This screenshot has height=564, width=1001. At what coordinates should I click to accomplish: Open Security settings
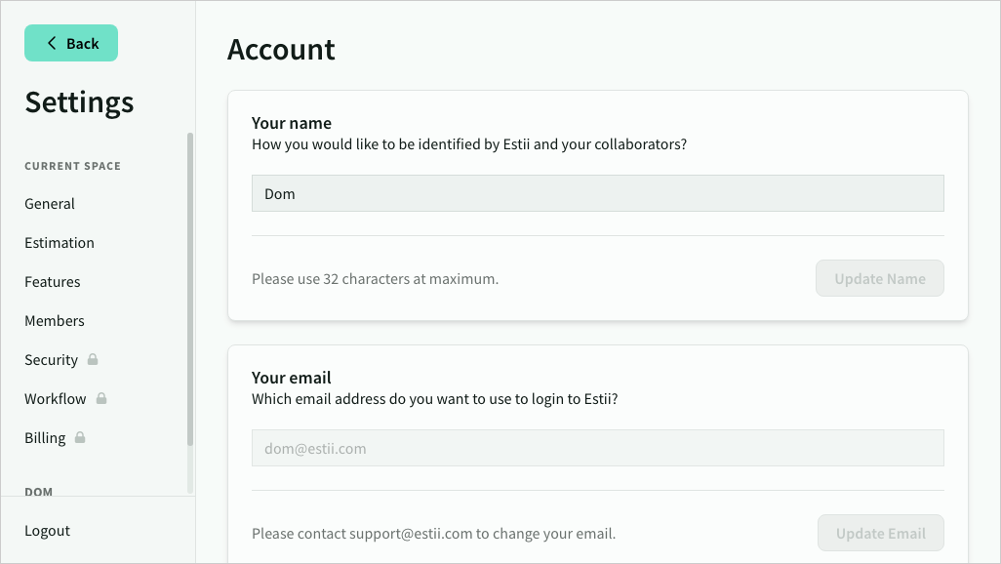(51, 360)
